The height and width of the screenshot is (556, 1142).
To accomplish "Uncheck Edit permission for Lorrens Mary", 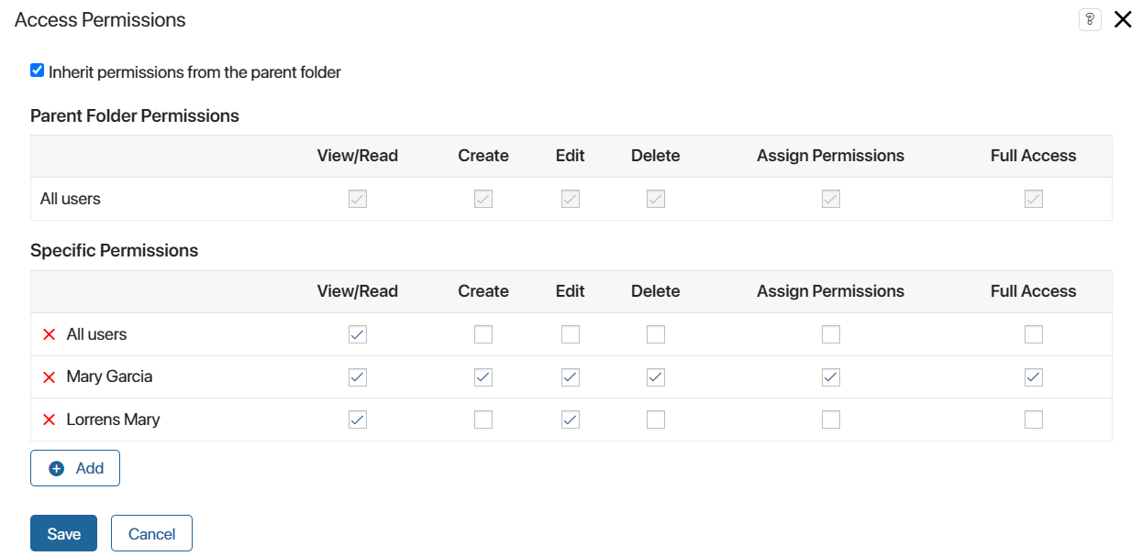I will [571, 420].
